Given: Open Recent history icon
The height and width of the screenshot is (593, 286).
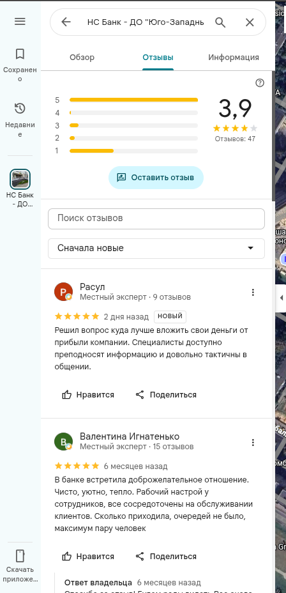Looking at the screenshot, I should [x=20, y=109].
